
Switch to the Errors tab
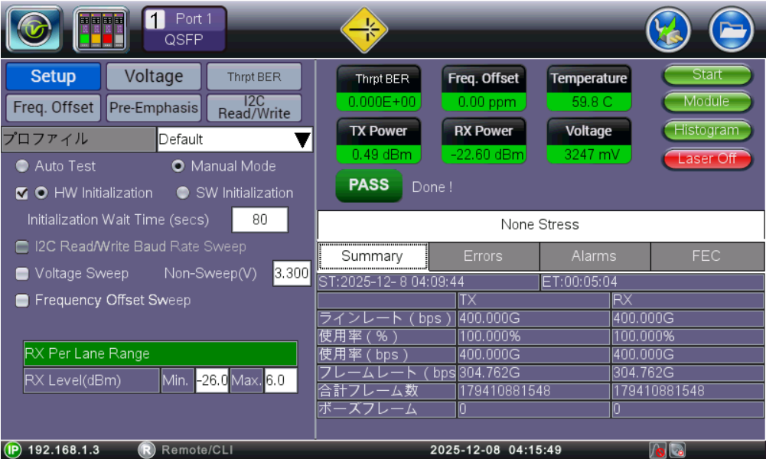point(483,256)
